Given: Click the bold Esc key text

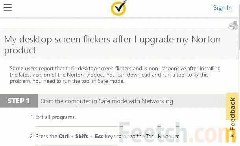Looking at the screenshot, I should 99,136.
